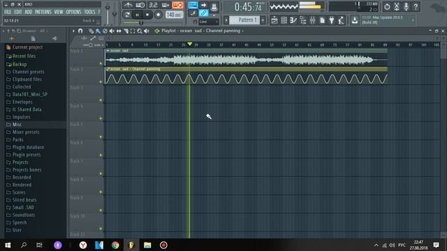
Task: Open the FILE menu
Action: point(8,12)
